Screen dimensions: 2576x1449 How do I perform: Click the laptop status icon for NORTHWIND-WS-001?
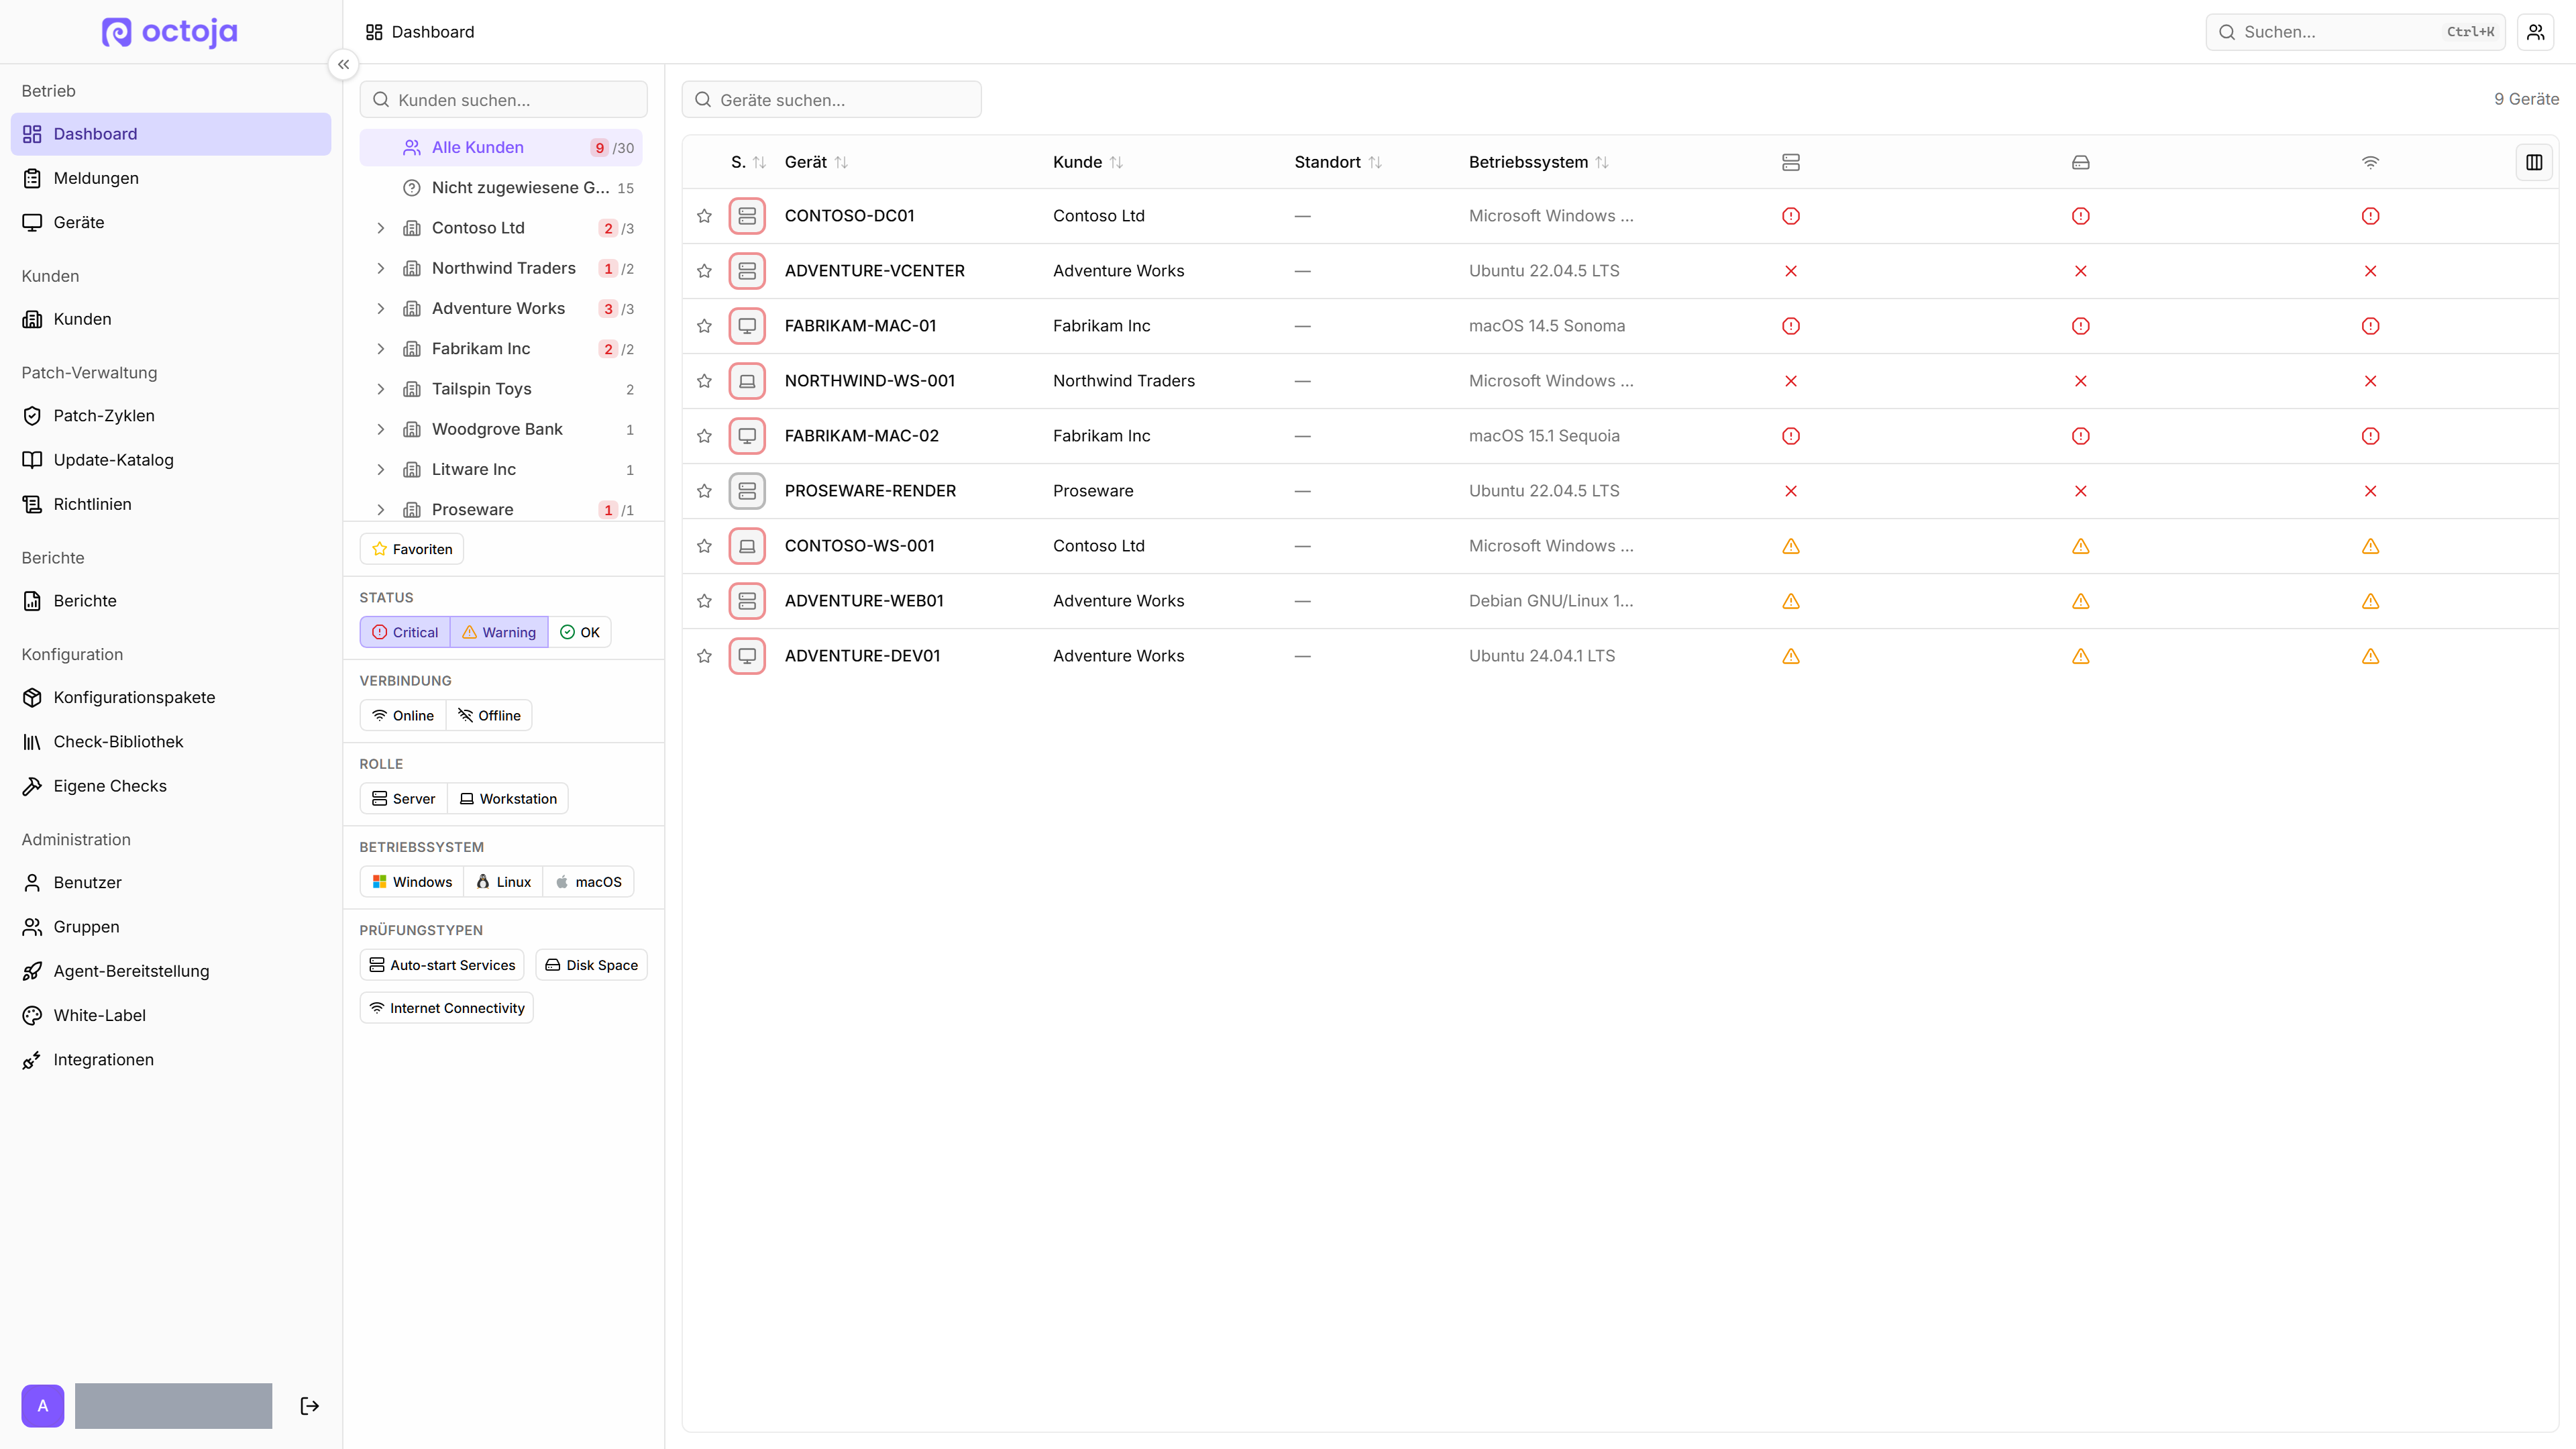747,381
